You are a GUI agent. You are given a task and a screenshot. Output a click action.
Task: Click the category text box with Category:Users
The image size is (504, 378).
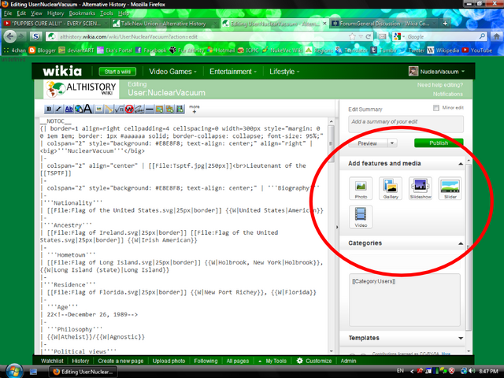coord(405,300)
